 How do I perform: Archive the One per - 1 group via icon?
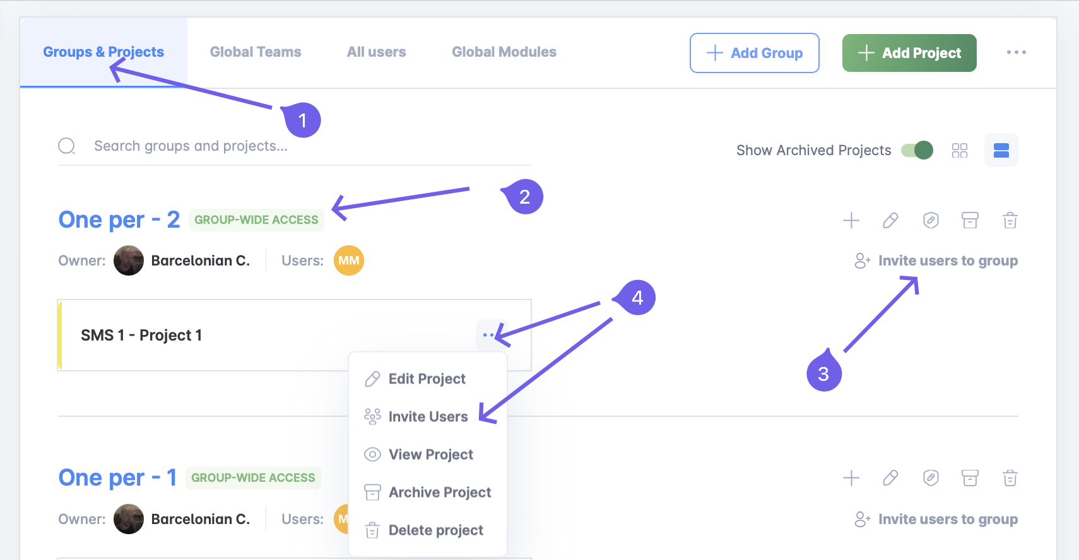(x=970, y=478)
